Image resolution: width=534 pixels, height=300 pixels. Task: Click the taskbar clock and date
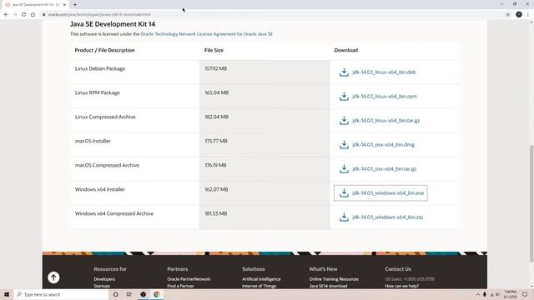510,294
